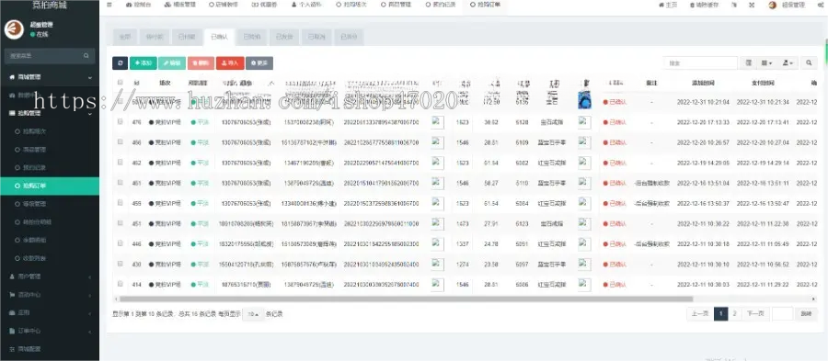Screen dimensions: 828x361
Task: Click the horizontal table scrollbar
Action: point(407,299)
